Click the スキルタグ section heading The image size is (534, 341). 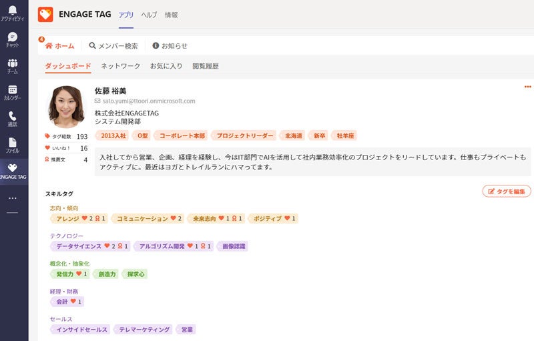pos(59,194)
